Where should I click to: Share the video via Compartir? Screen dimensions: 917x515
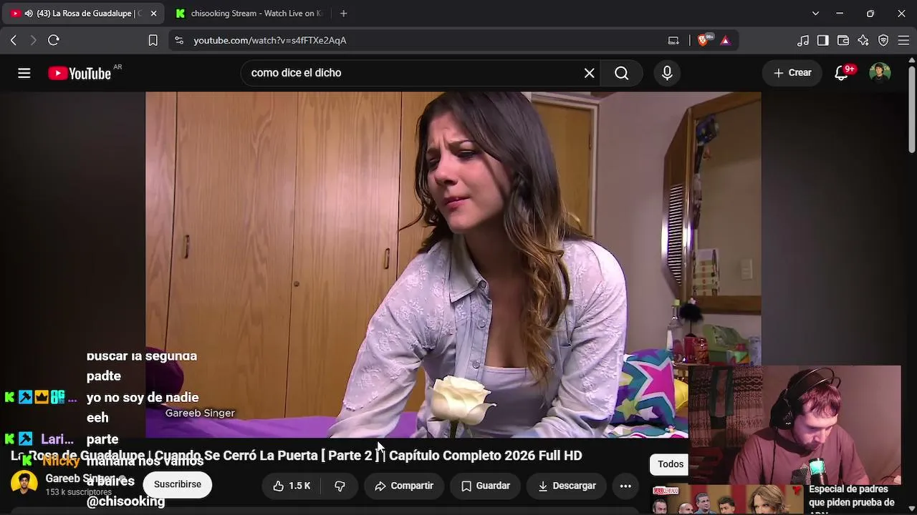point(404,486)
